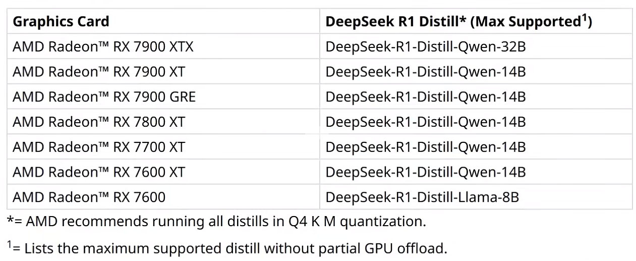Select the AMD Radeon RX 7800 XT cell

(99, 122)
